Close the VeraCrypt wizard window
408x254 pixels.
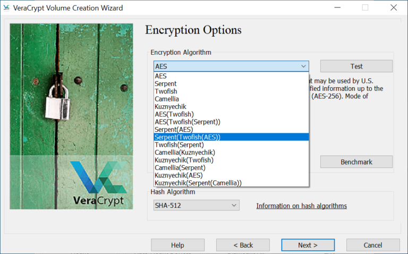click(x=394, y=7)
